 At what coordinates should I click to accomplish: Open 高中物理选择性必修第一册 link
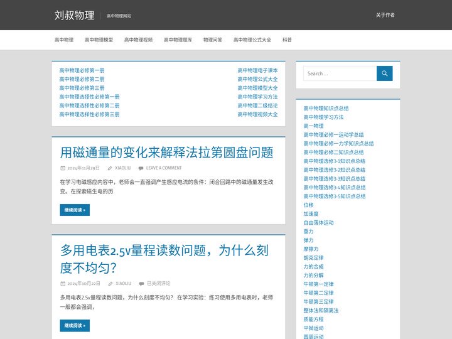(89, 97)
